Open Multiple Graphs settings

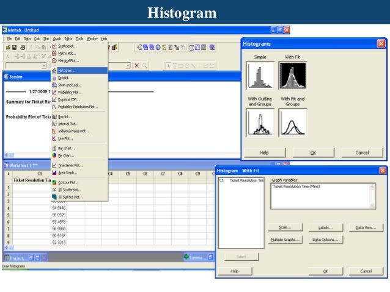pyautogui.click(x=284, y=240)
